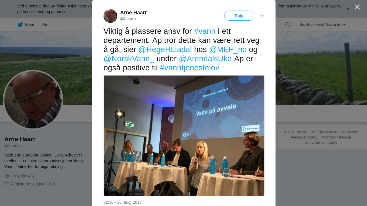Open Hjelpesenter footer link
367x206 pixels.
(328, 132)
